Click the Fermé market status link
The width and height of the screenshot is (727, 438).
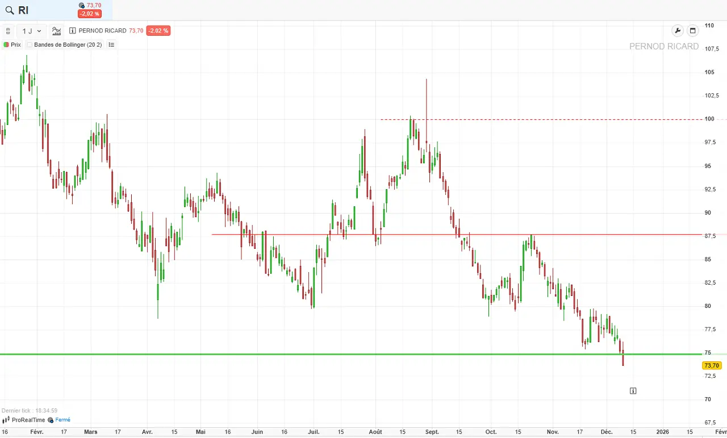62,420
